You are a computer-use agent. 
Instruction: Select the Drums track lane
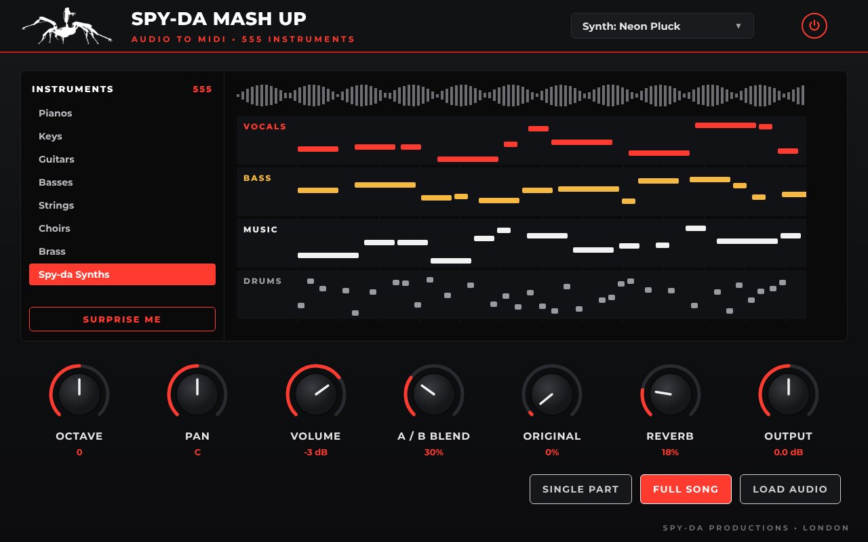coord(521,295)
